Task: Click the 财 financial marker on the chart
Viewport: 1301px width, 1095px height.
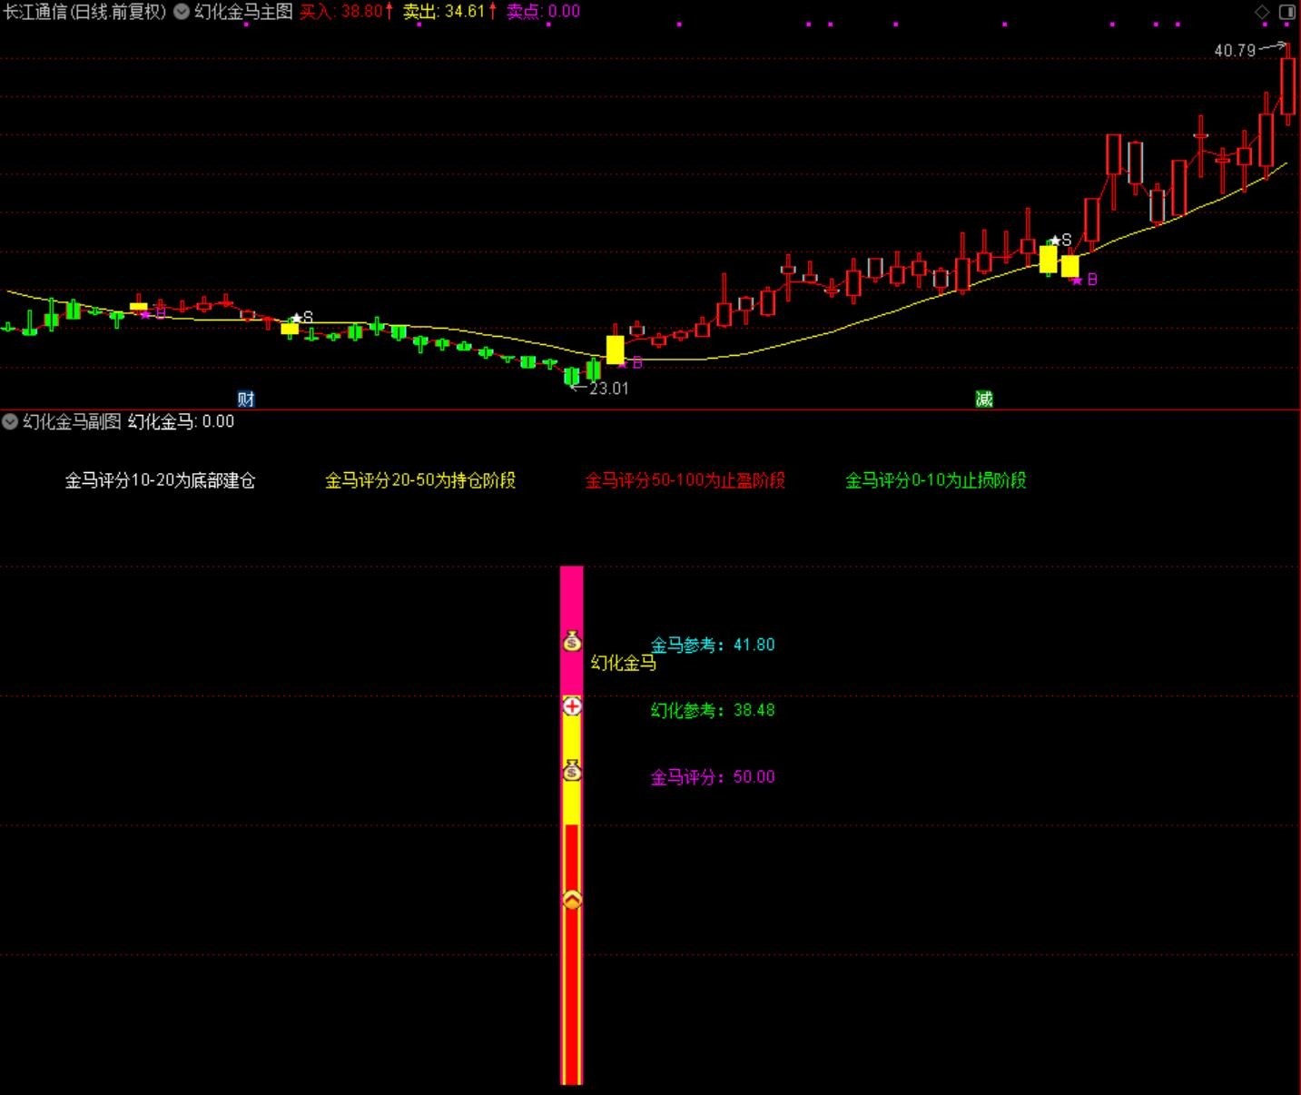Action: (x=245, y=399)
